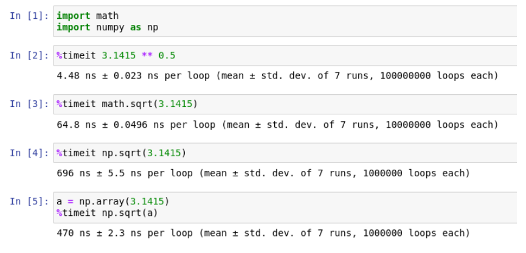Select the In [1]: prompt label

[29, 16]
